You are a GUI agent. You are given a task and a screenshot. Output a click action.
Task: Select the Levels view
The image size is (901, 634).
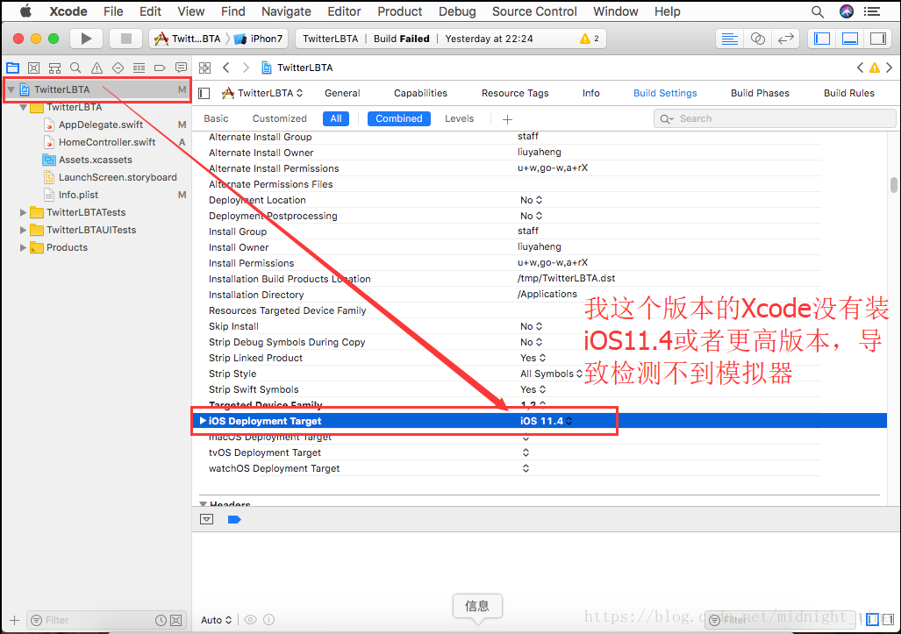pos(459,118)
